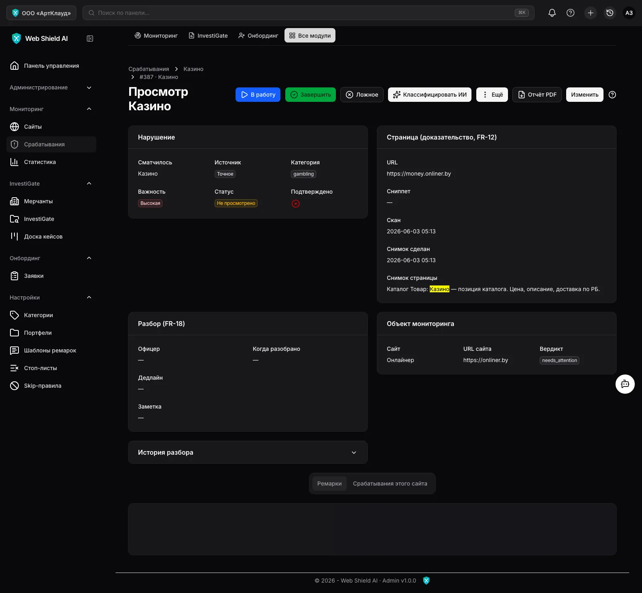Expand the Администрирование sidebar group

tap(51, 87)
